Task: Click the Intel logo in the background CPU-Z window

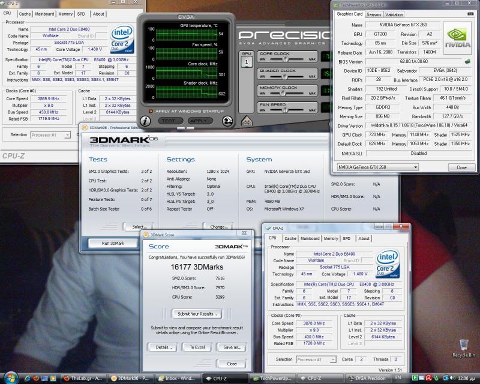Action: tap(122, 39)
